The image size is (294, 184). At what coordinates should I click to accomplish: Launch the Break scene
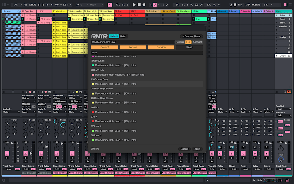(277, 22)
